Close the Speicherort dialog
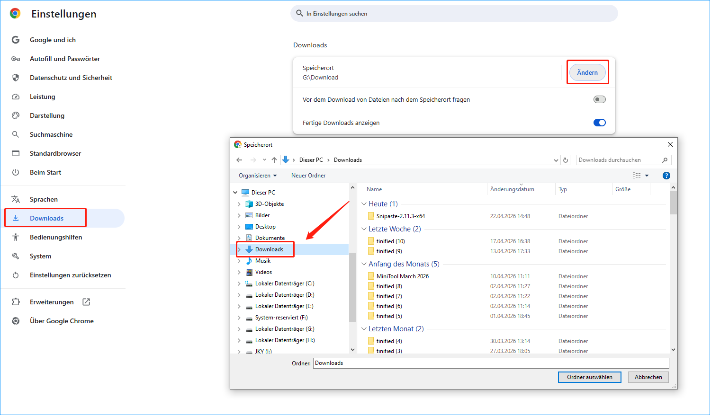711x416 pixels. tap(670, 144)
